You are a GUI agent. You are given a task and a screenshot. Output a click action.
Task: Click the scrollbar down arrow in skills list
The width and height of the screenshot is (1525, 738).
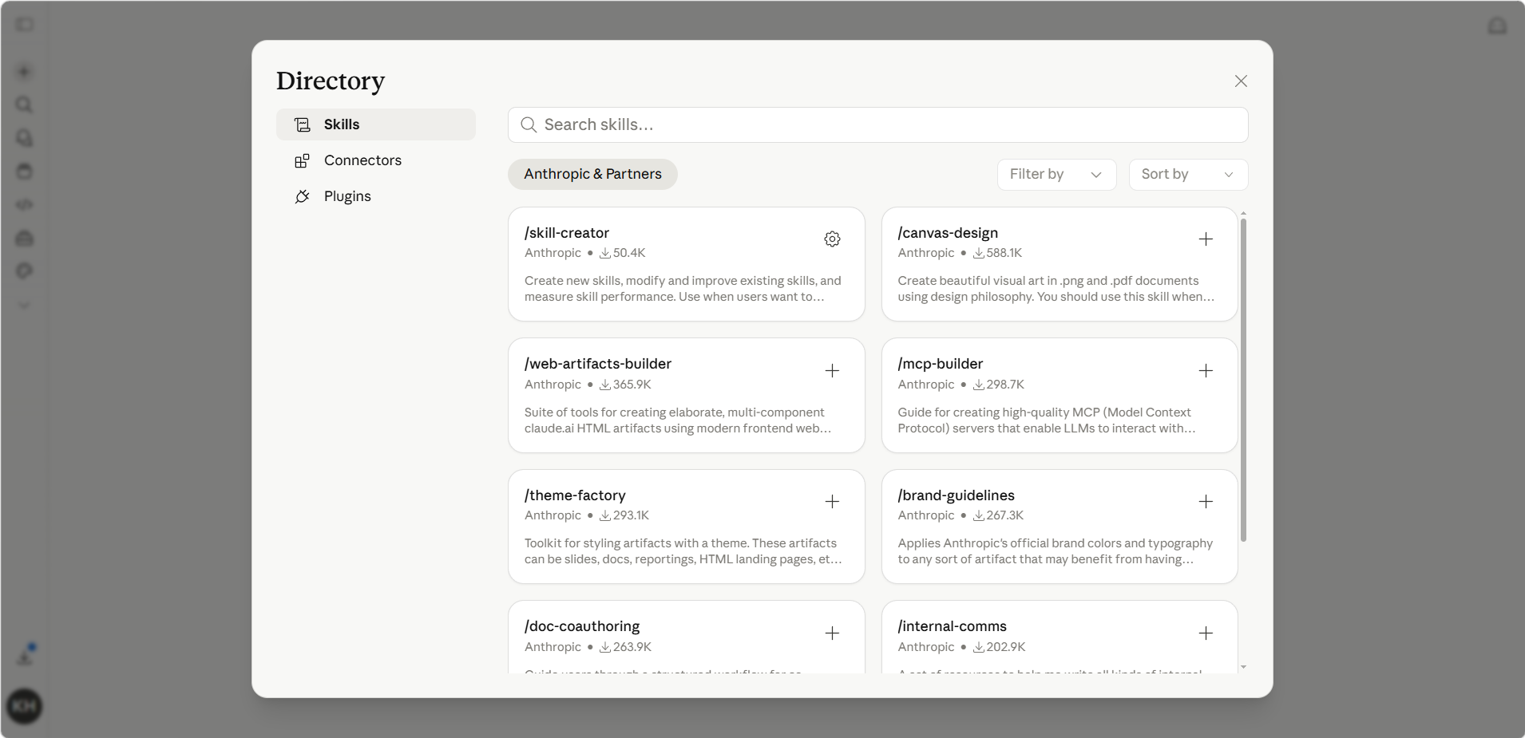coord(1243,667)
